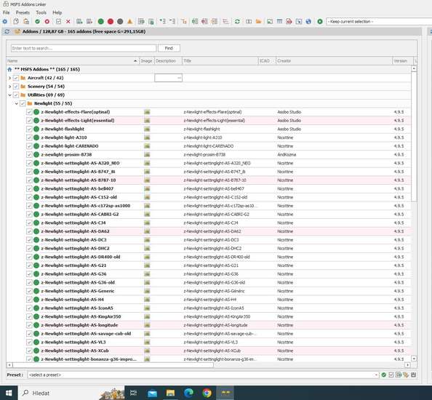Open the select a preset dropdown
This screenshot has height=400, width=432.
(203, 375)
